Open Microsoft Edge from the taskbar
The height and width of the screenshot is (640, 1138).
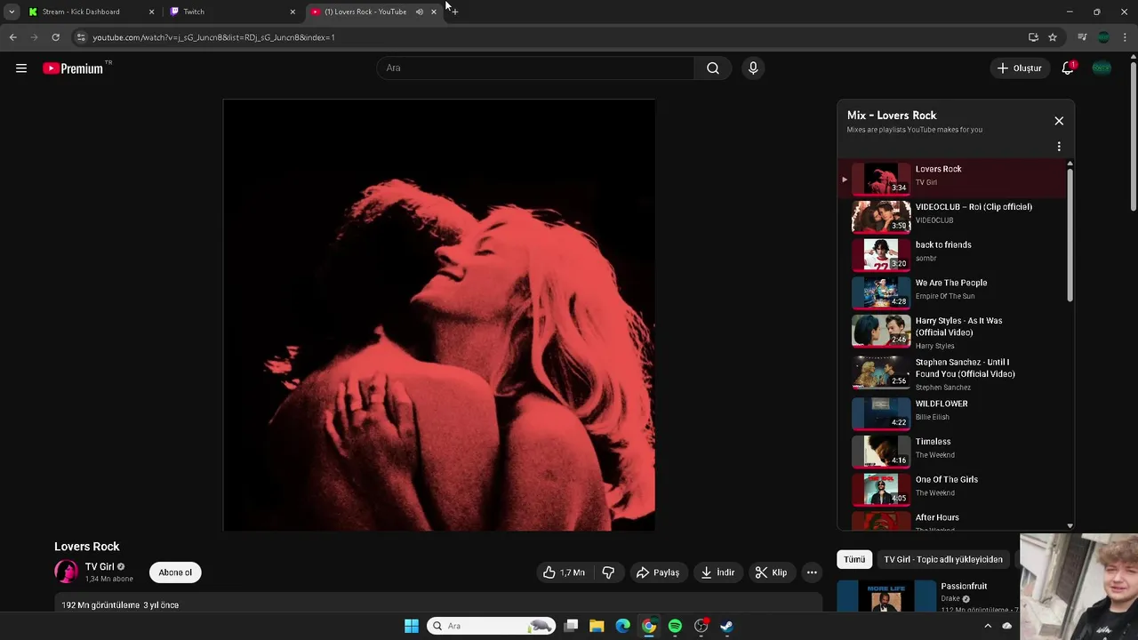[x=622, y=626]
